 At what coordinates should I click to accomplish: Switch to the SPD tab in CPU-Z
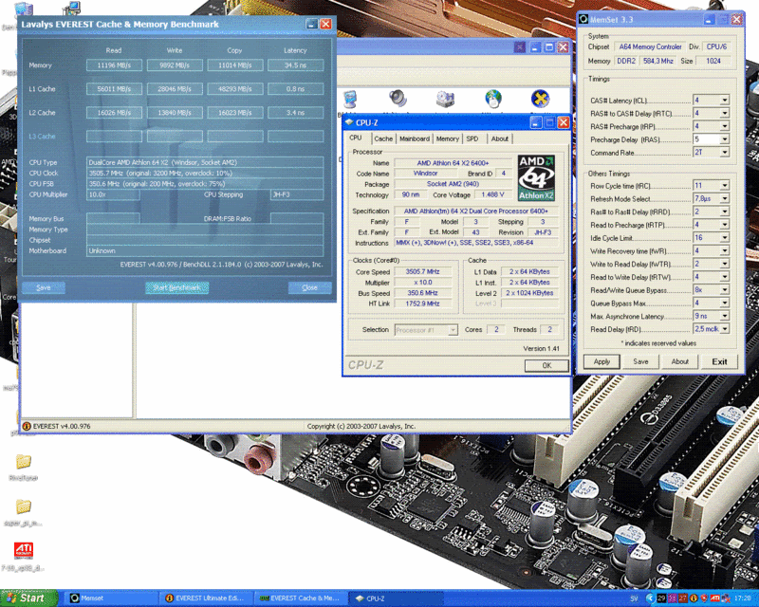pyautogui.click(x=472, y=138)
